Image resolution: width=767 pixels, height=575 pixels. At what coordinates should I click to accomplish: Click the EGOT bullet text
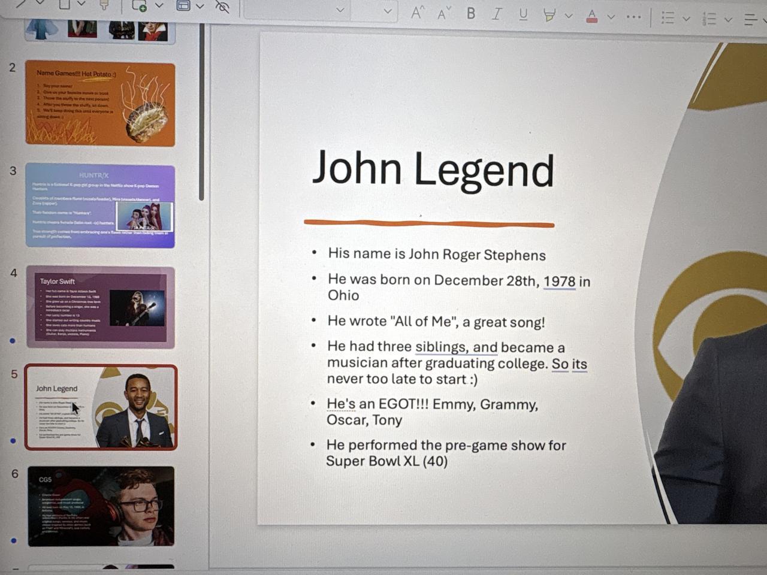pyautogui.click(x=432, y=412)
